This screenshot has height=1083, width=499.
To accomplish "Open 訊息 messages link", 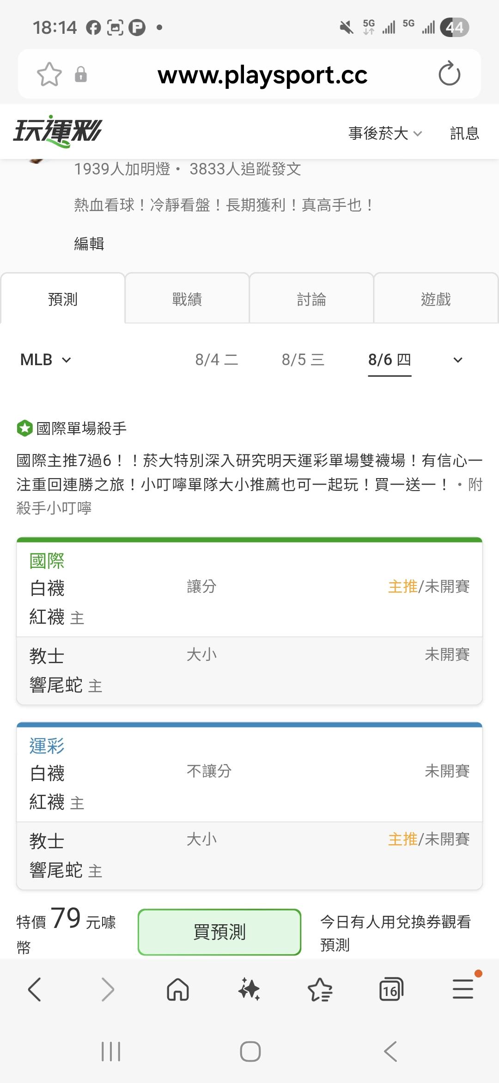I will pyautogui.click(x=465, y=133).
